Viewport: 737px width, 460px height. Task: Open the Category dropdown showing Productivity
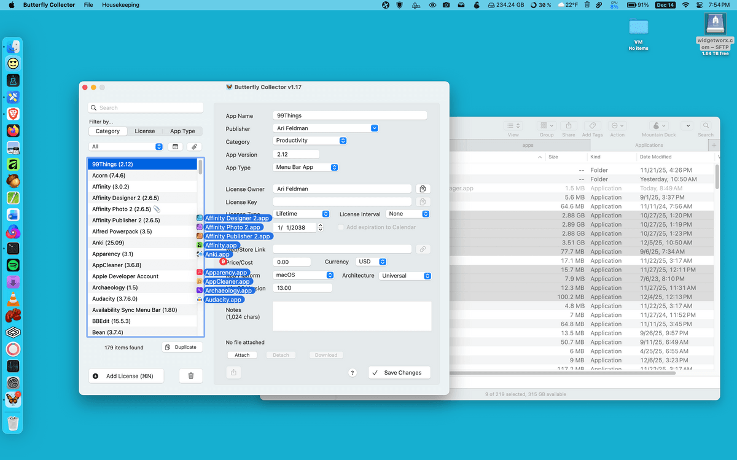(x=310, y=141)
